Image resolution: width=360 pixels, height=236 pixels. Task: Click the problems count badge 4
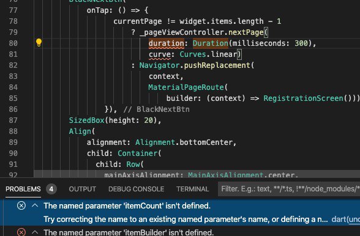tap(51, 189)
